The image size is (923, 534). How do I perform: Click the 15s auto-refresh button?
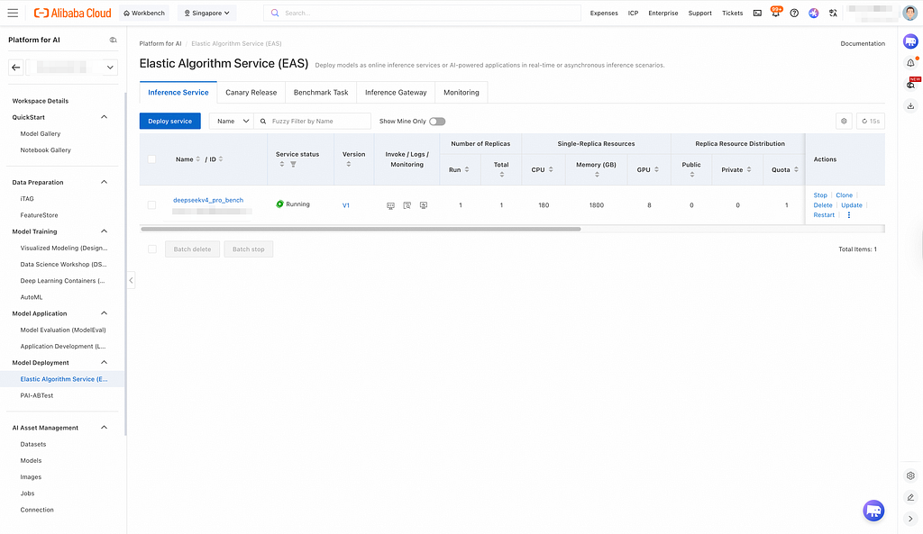[871, 122]
